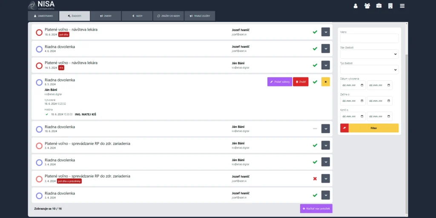Image resolution: width=436 pixels, height=218 pixels.
Task: Click first Začína o date field
Action: click(353, 100)
